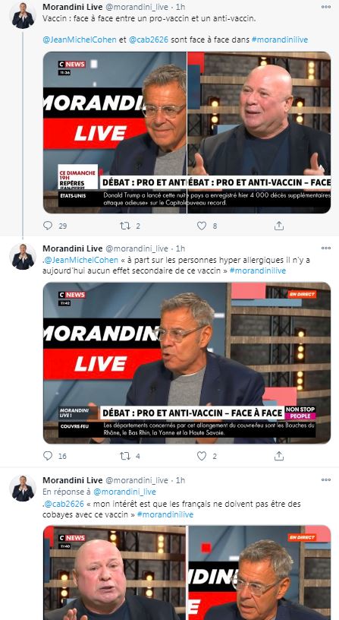339x620 pixels.
Task: Open the Morandini Live avatar on first tweet
Action: point(23,15)
